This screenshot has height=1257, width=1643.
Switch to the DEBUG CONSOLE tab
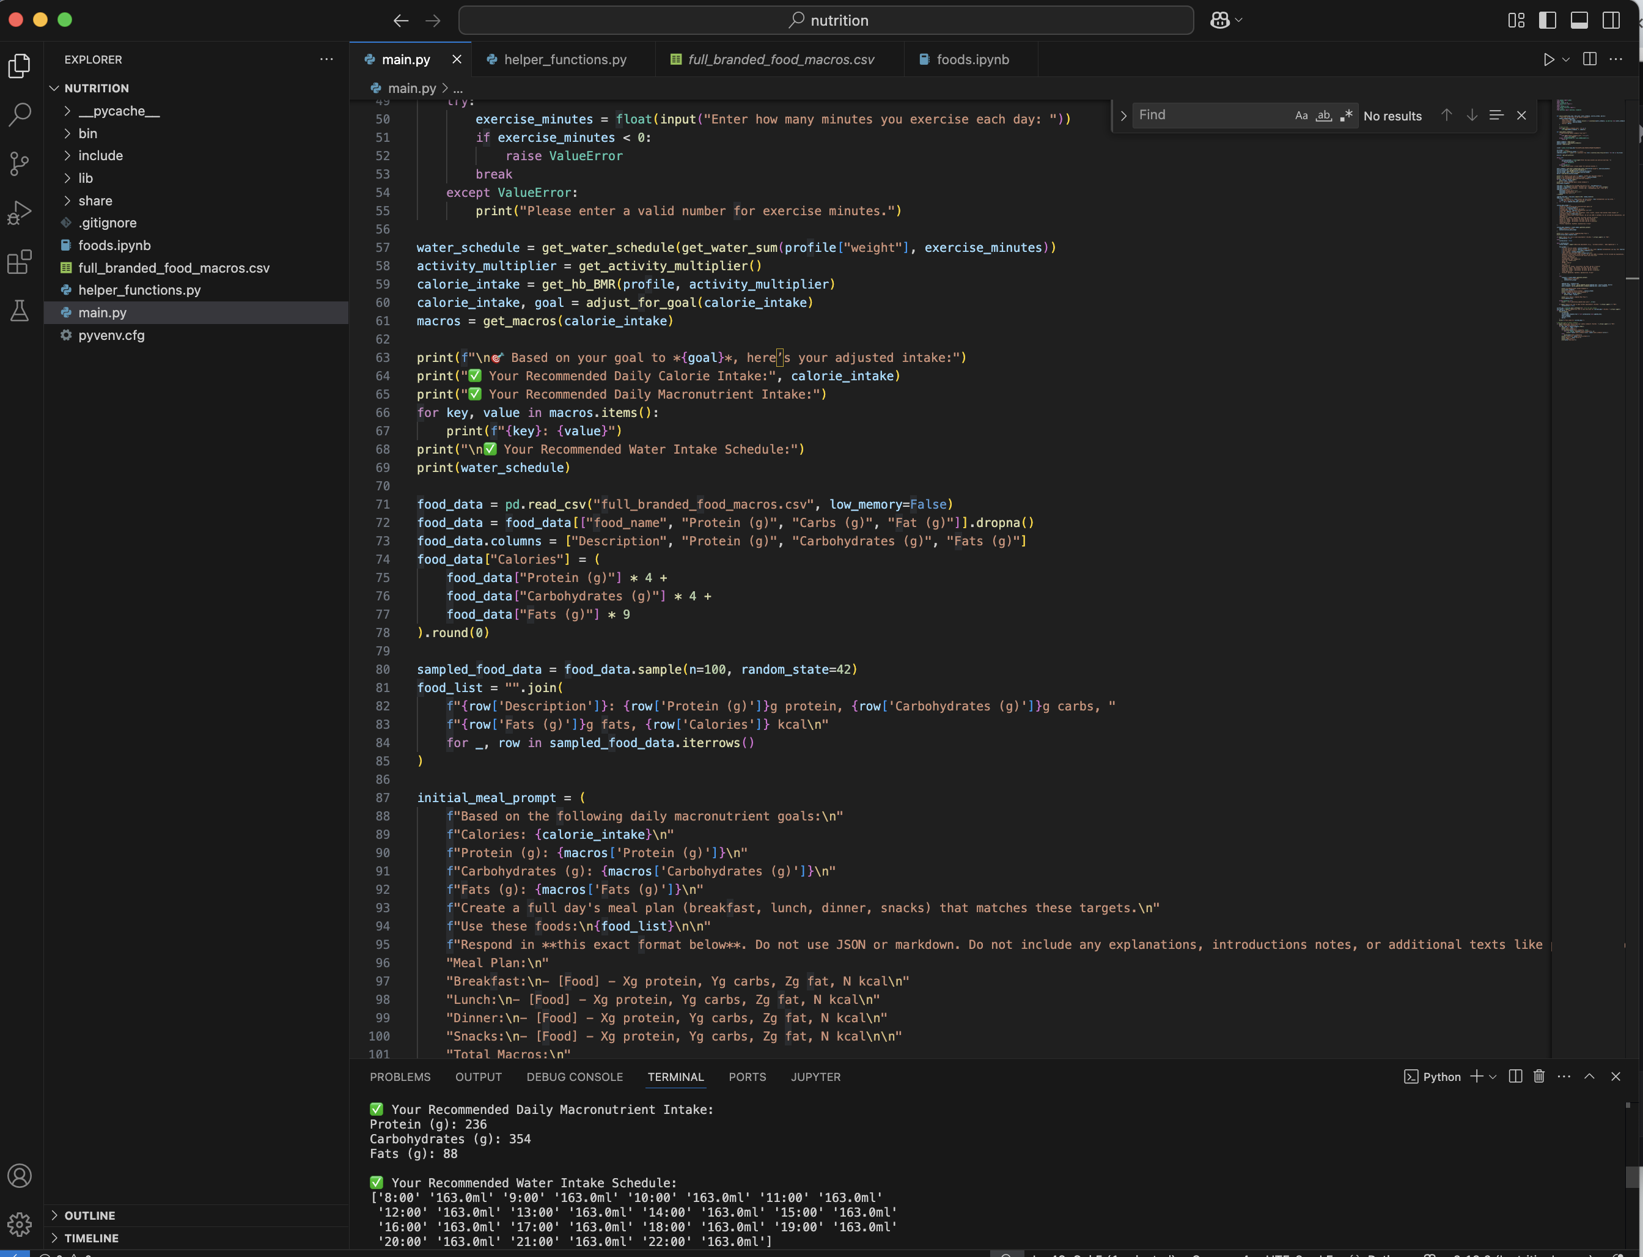tap(575, 1077)
